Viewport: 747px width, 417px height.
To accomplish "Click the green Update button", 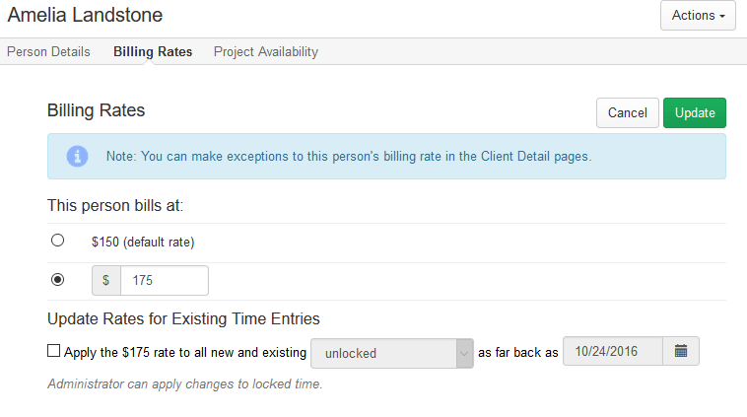I will click(x=695, y=113).
